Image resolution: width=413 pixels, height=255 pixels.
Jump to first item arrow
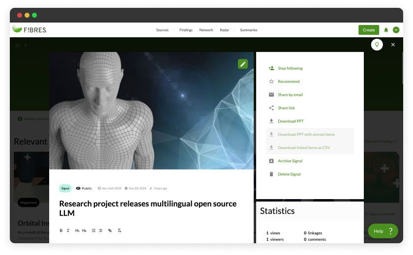pyautogui.click(x=18, y=45)
